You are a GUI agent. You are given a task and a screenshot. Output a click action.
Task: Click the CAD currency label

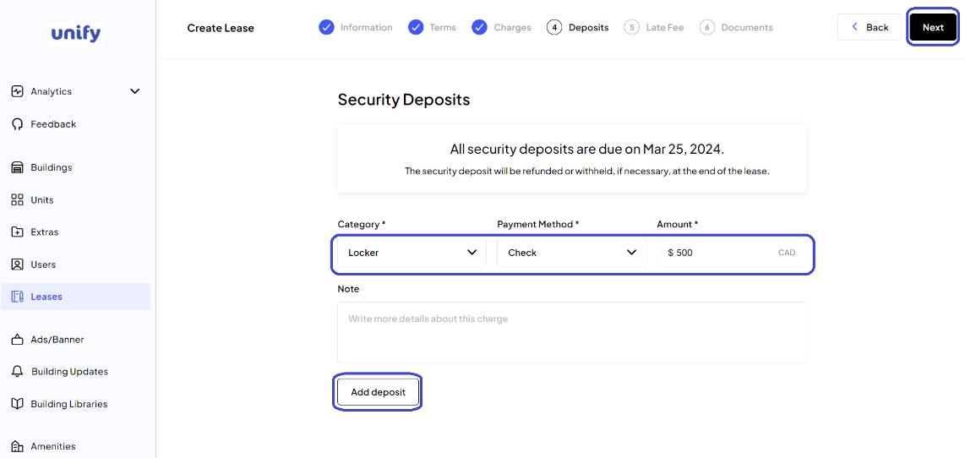787,253
